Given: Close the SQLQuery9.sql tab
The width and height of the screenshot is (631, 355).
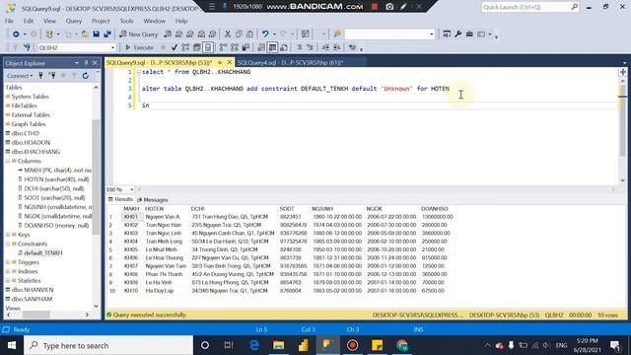Looking at the screenshot, I should [x=230, y=62].
